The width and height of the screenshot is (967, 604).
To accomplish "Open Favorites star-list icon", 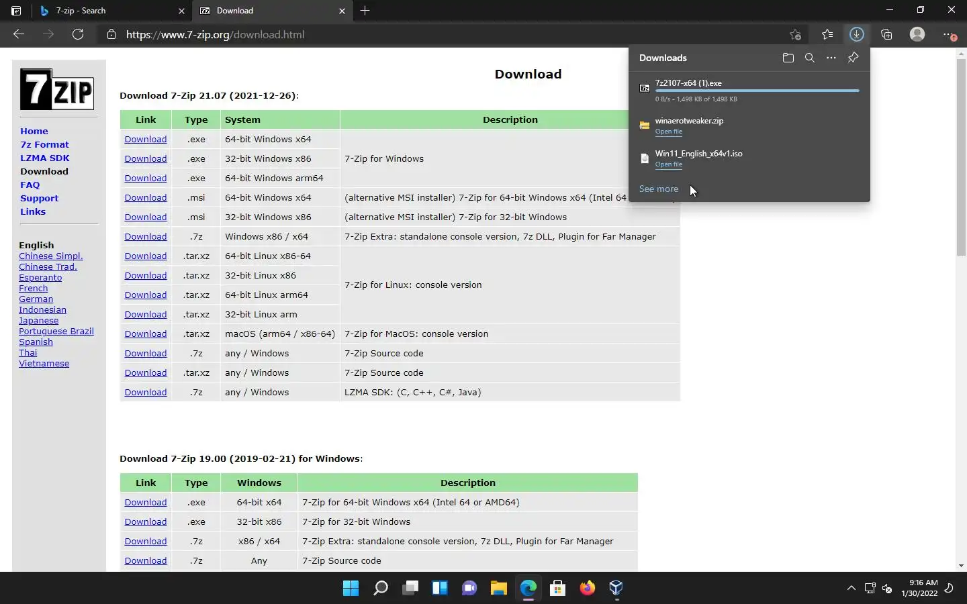I will 827,34.
